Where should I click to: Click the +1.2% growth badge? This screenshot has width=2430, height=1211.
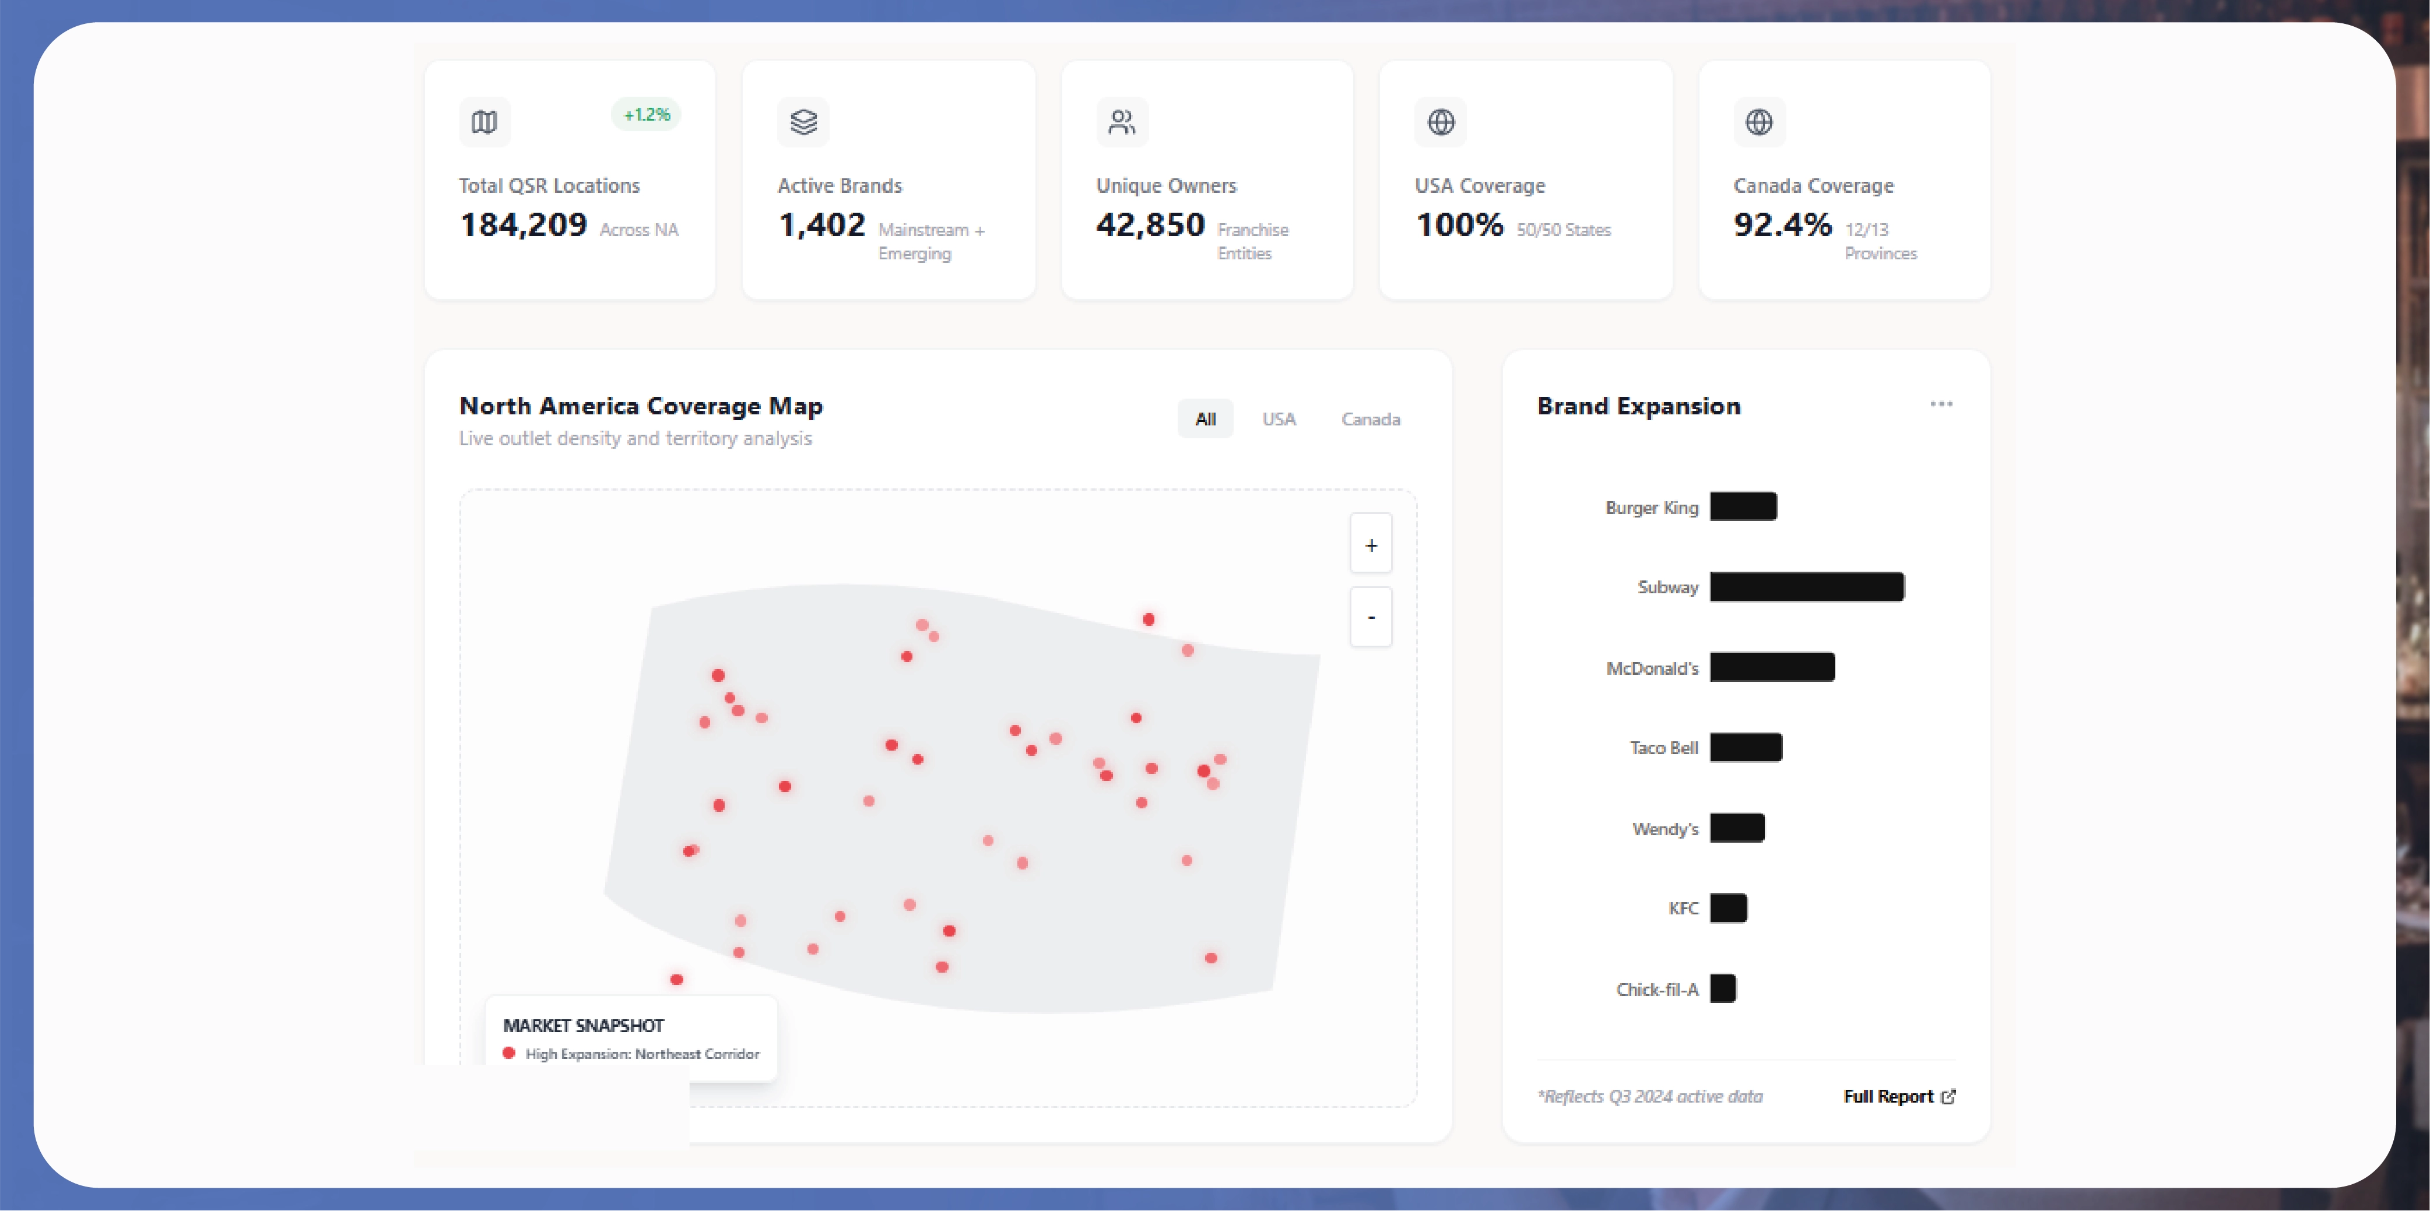click(645, 114)
